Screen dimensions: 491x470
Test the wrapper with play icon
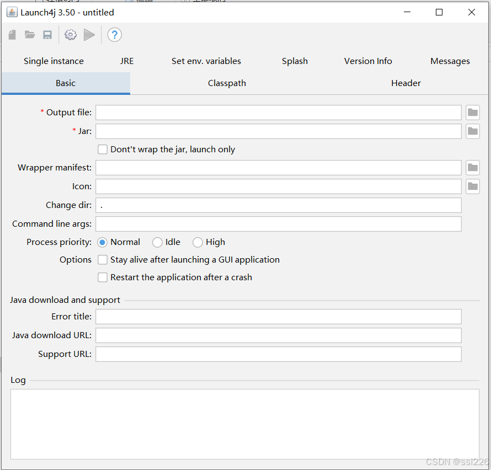point(89,35)
